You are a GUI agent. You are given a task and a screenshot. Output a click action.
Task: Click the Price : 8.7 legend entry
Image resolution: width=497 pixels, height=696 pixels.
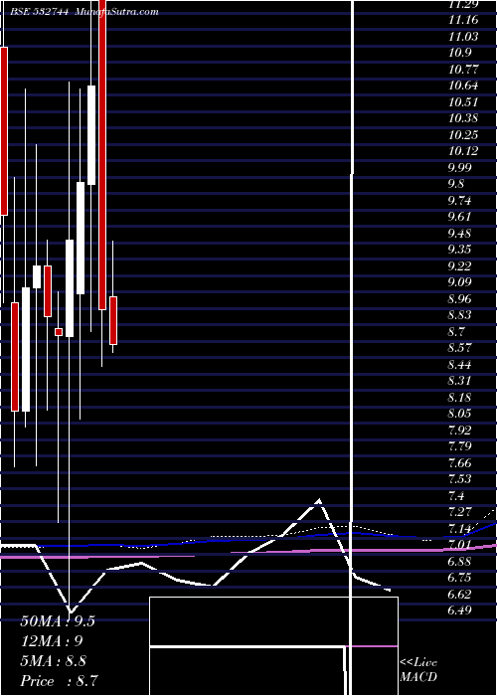coord(60,681)
